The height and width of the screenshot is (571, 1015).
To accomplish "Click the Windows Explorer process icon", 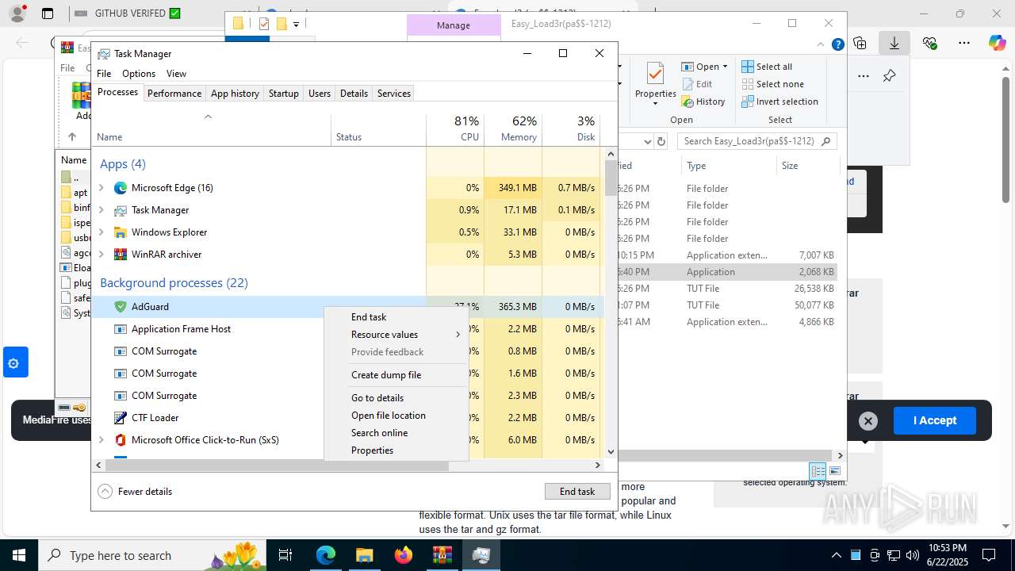I will coord(121,232).
